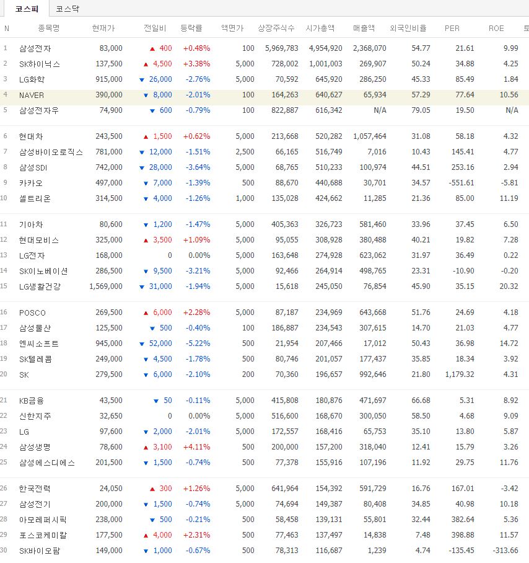Open the LG화학 stock link
Viewport: 529px width, 563px height.
click(32, 79)
